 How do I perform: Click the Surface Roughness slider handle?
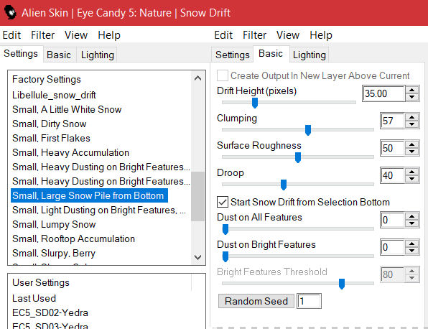298,157
